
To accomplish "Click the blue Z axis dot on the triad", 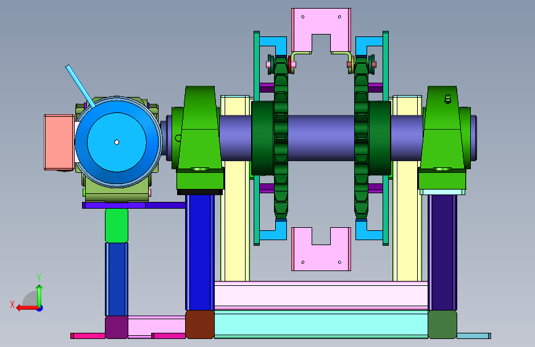I will (40, 308).
